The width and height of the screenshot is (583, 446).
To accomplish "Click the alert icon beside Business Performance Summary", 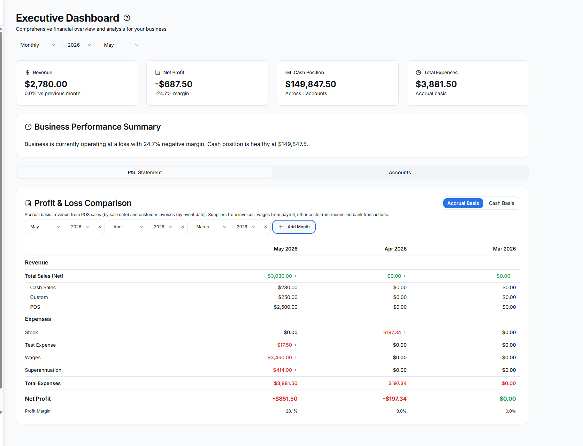I will click(x=28, y=127).
